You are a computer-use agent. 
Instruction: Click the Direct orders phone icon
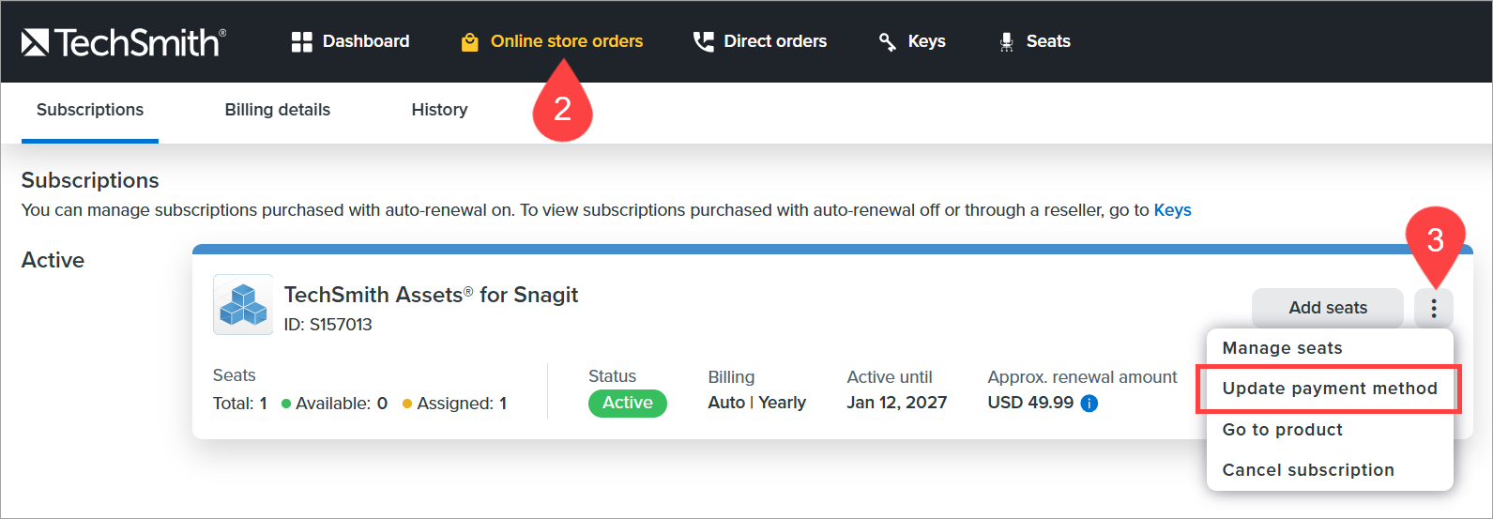click(x=703, y=41)
